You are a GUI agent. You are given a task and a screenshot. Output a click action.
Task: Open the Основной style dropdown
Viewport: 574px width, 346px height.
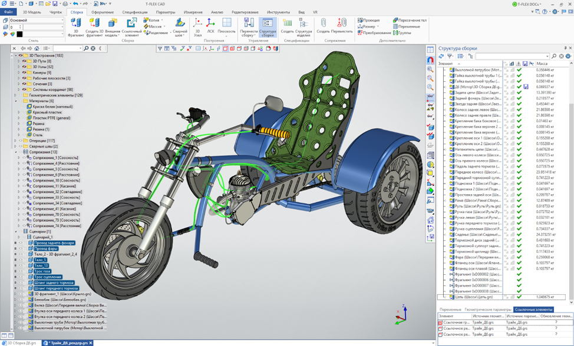coord(62,20)
